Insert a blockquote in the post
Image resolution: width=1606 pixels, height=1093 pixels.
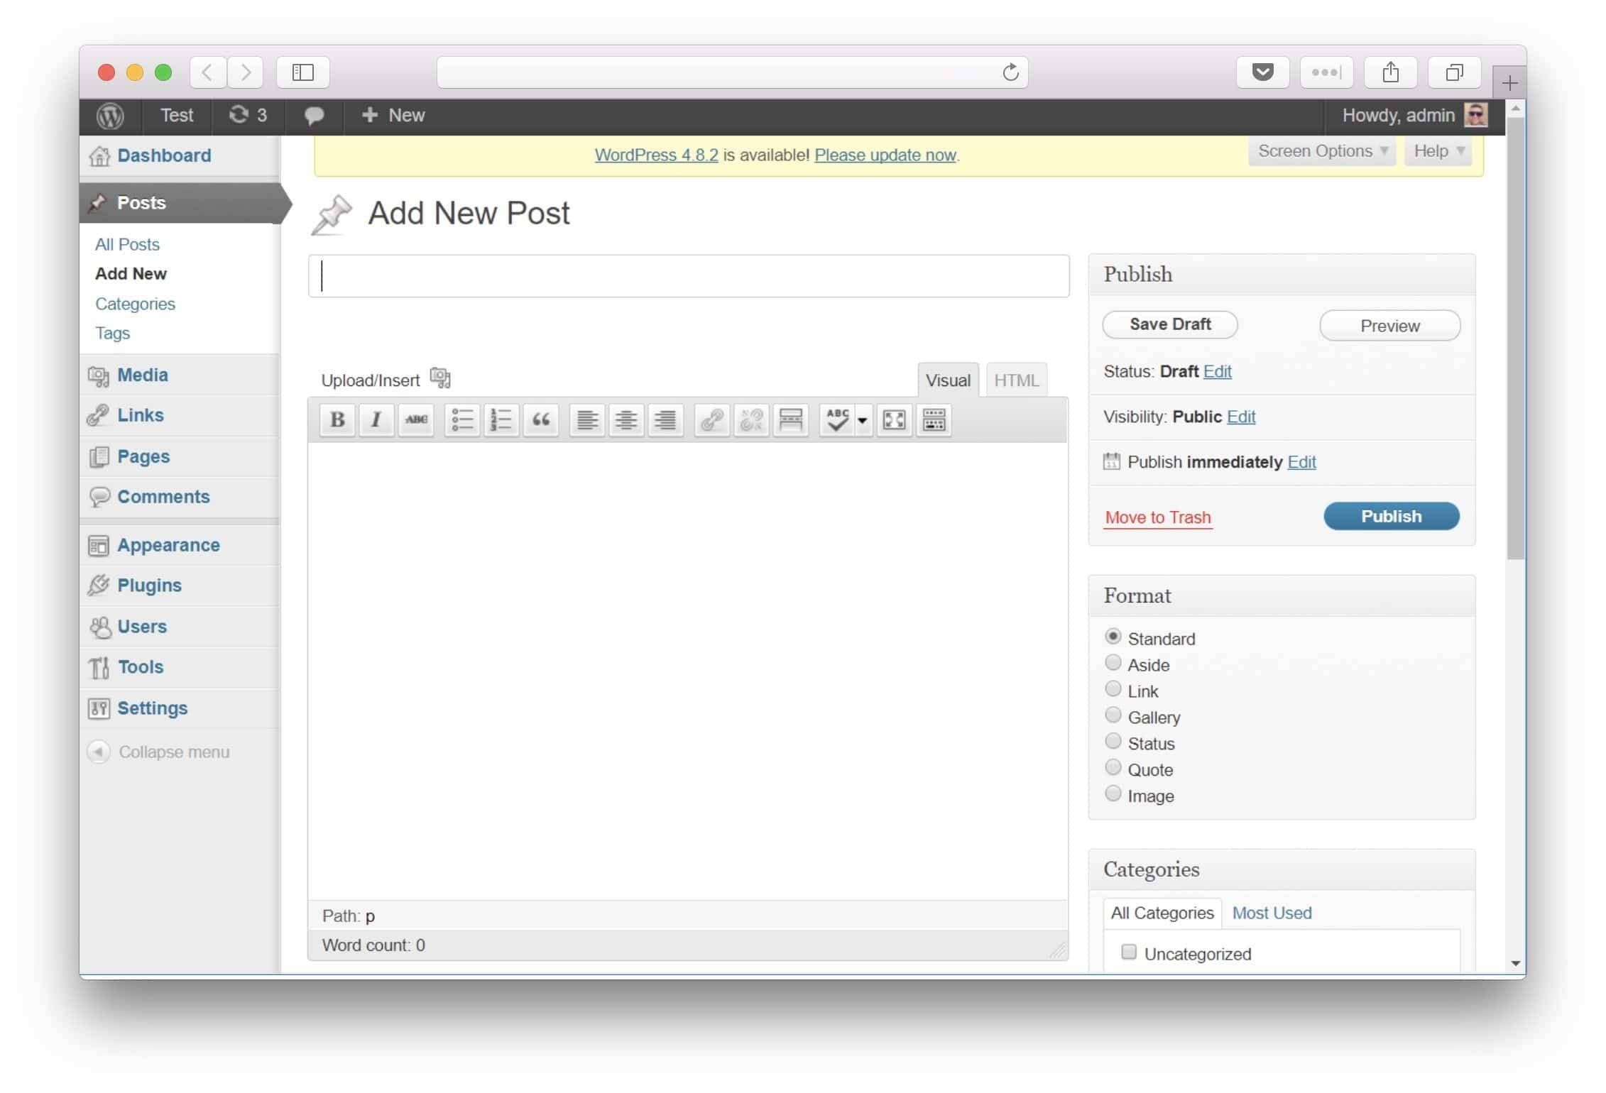click(x=541, y=420)
